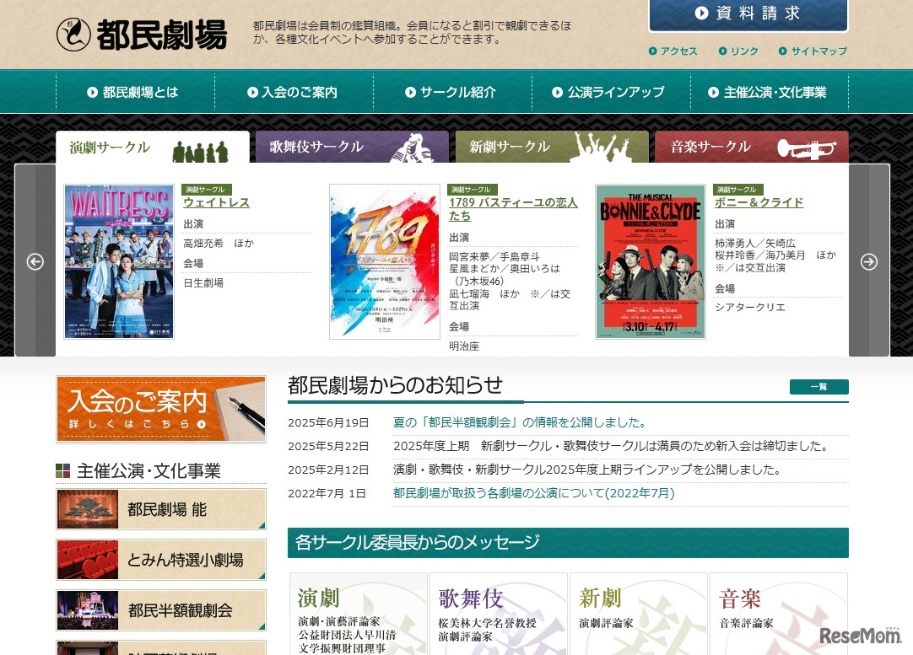913x655 pixels.
Task: Go to next carousel slide arrow
Action: 869,261
